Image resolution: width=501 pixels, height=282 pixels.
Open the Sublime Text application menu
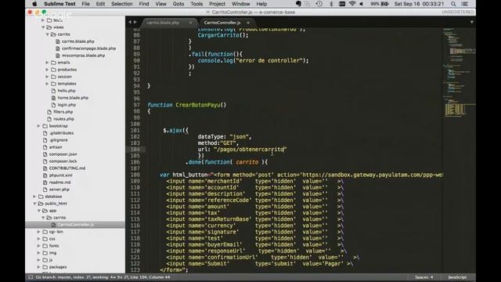tap(59, 4)
